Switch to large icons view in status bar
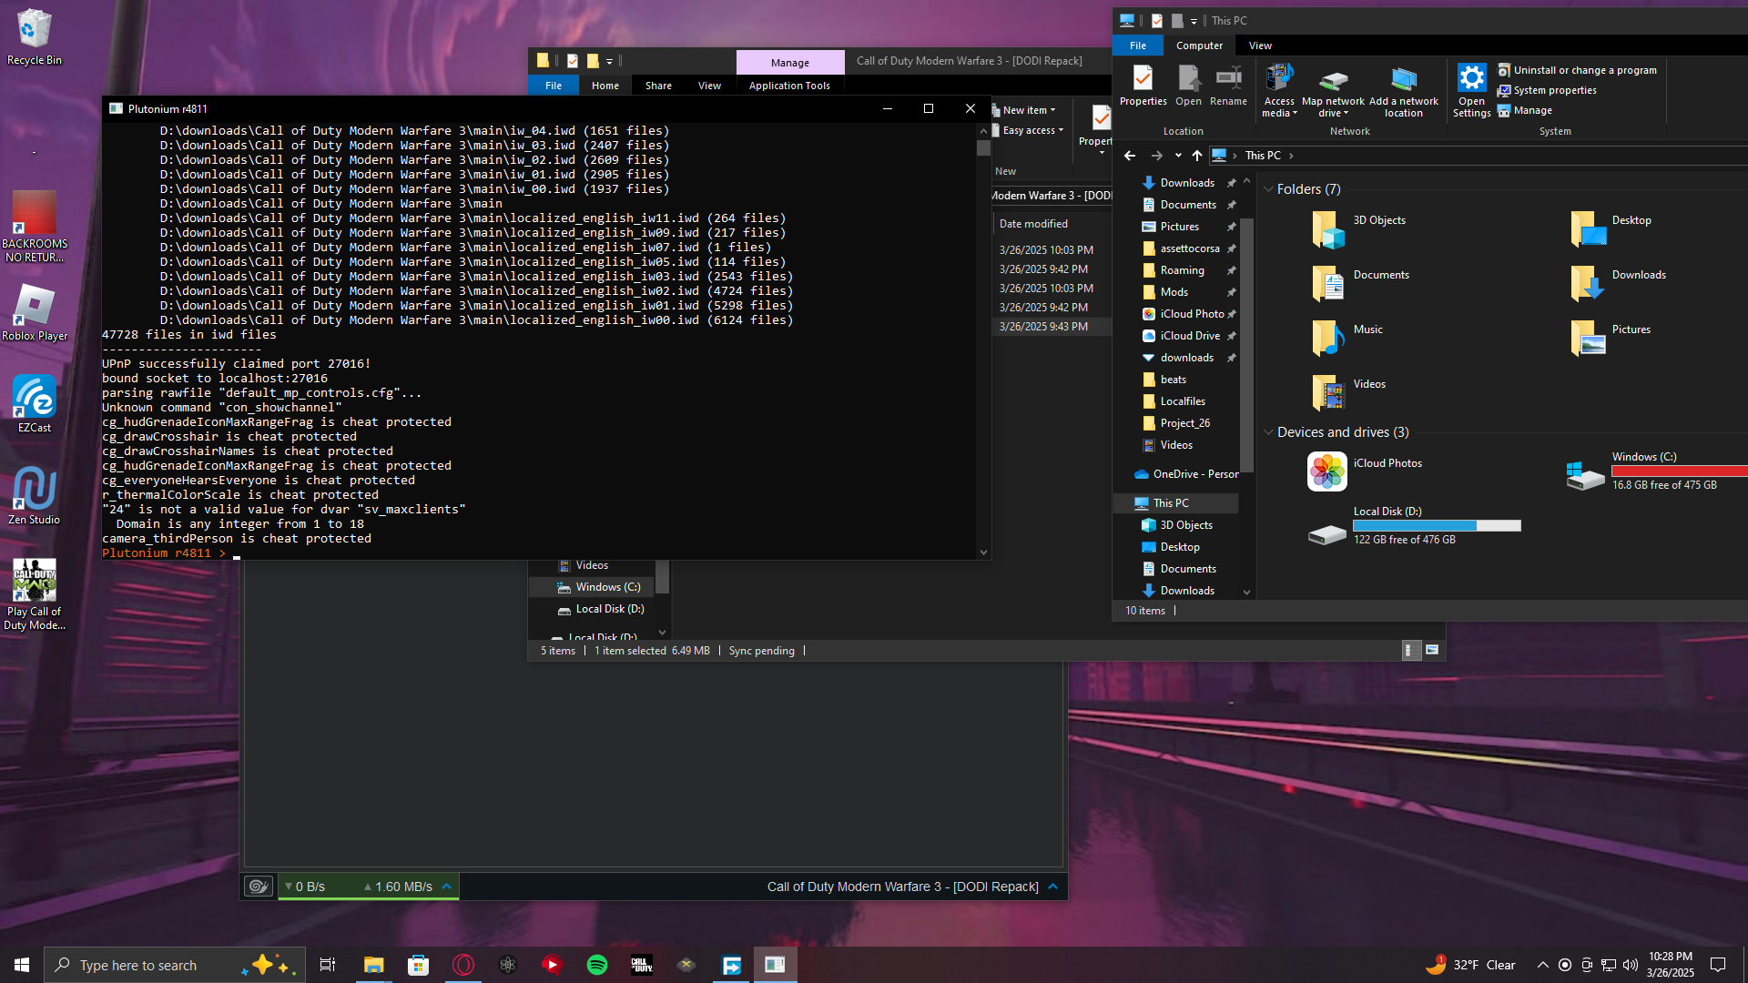The width and height of the screenshot is (1748, 983). click(1432, 650)
